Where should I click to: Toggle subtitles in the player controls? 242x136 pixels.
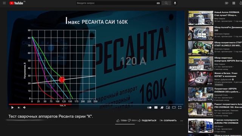[156, 107]
